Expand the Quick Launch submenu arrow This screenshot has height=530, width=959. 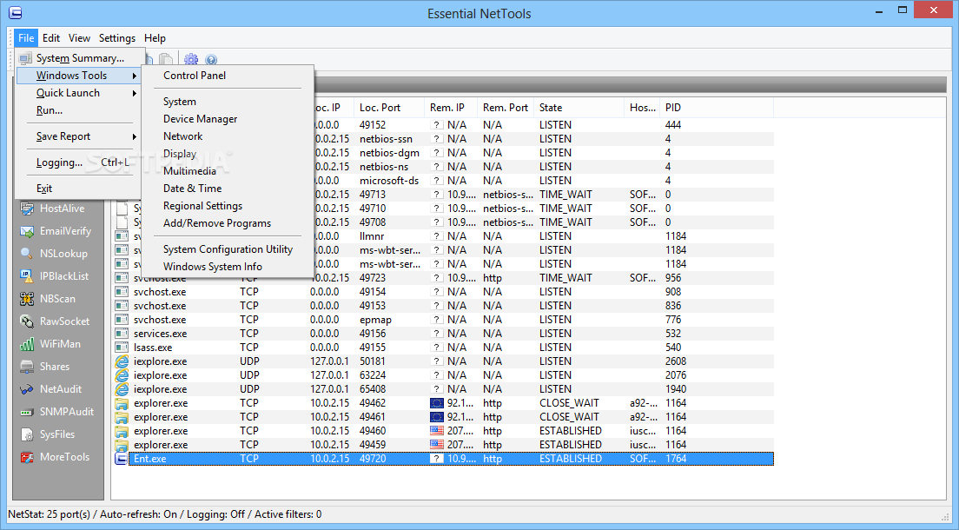[x=134, y=93]
